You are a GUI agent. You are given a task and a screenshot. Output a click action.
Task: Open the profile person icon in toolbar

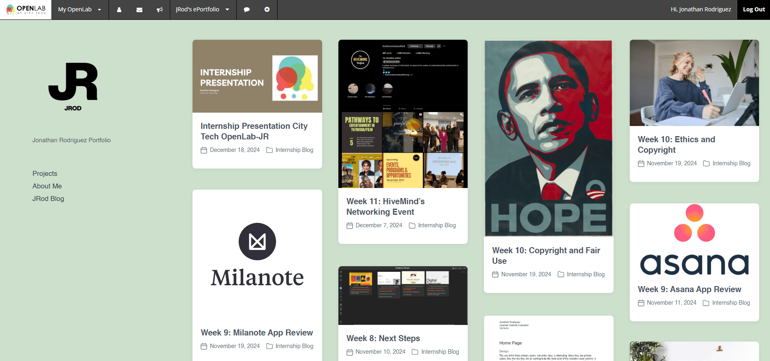(119, 10)
